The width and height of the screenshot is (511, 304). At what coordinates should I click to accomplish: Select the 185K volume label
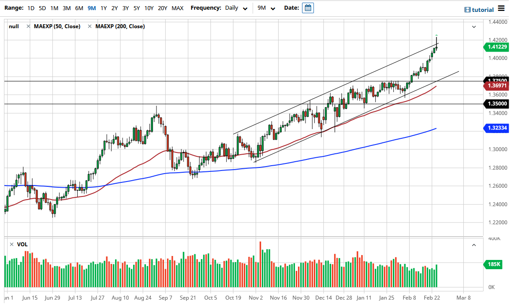[x=493, y=264]
